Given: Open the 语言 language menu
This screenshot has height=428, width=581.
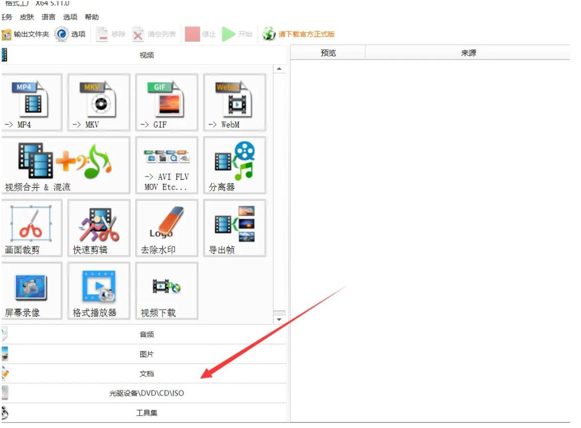Looking at the screenshot, I should coord(48,17).
